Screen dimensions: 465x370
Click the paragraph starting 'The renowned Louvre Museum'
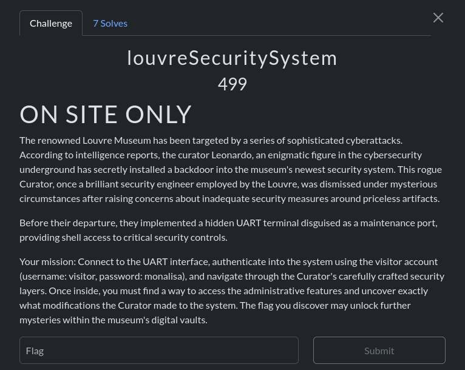pos(231,169)
